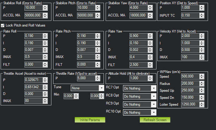Click Stabilize Pitch ACCEL MA field
This screenshot has height=130, width=216.
pyautogui.click(x=86, y=15)
